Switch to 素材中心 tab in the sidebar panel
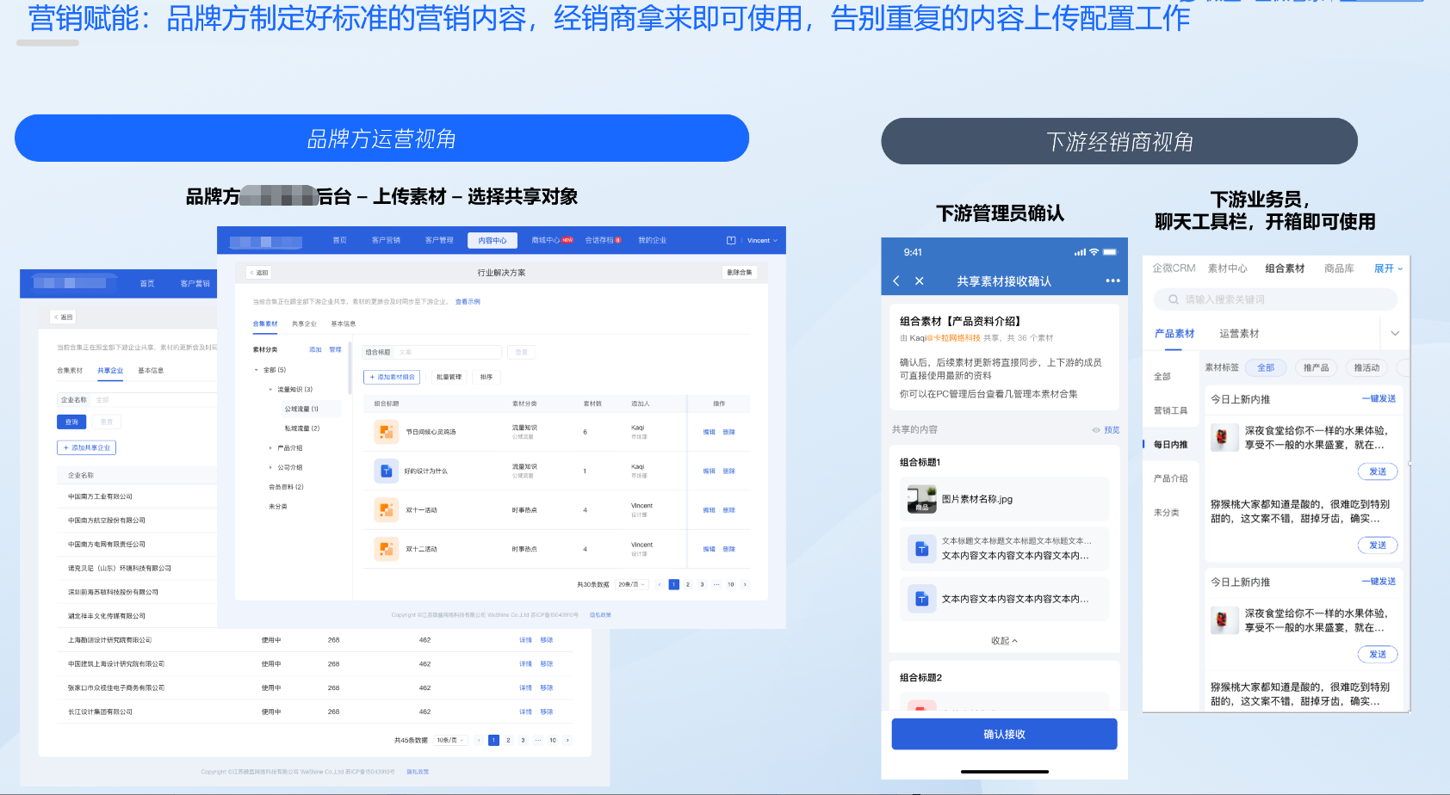The image size is (1450, 795). click(1227, 268)
